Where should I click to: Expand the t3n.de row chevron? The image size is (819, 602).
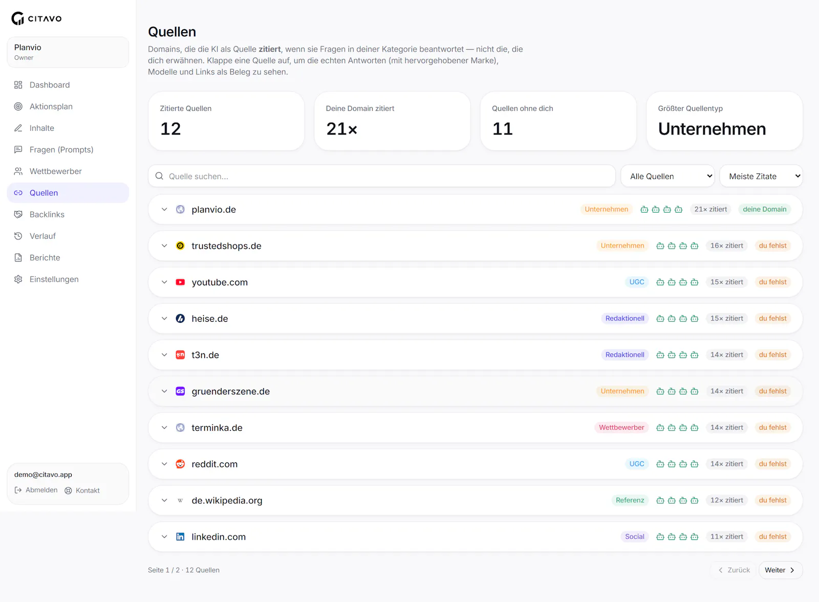[x=164, y=355]
